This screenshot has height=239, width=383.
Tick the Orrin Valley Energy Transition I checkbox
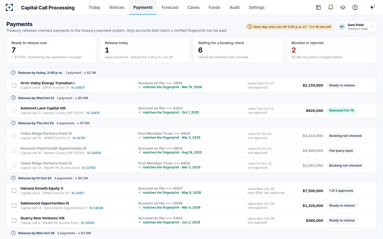[14, 85]
